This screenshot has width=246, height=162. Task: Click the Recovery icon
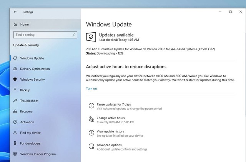click(x=15, y=111)
